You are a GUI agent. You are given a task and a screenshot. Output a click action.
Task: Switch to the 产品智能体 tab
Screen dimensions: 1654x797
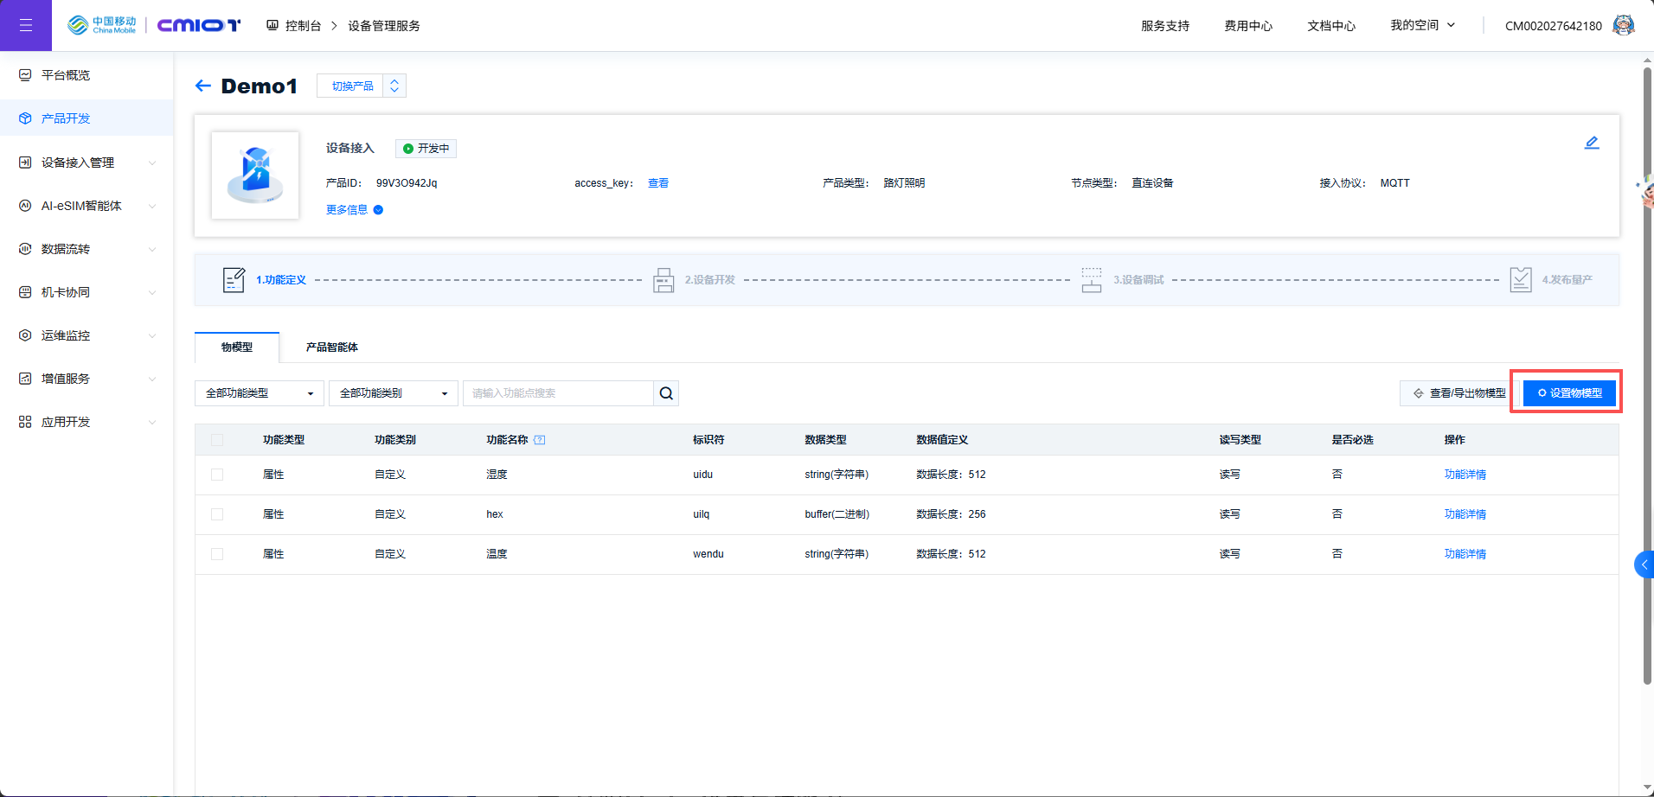pos(332,347)
